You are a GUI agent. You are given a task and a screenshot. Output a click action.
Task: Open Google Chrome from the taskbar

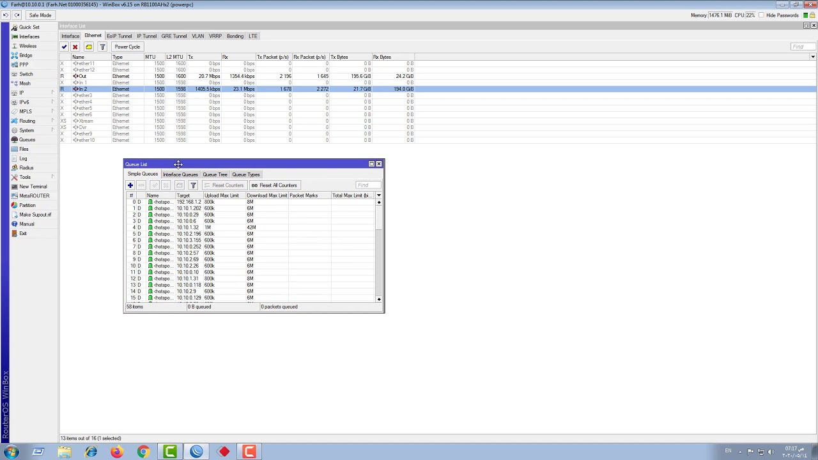coord(143,452)
